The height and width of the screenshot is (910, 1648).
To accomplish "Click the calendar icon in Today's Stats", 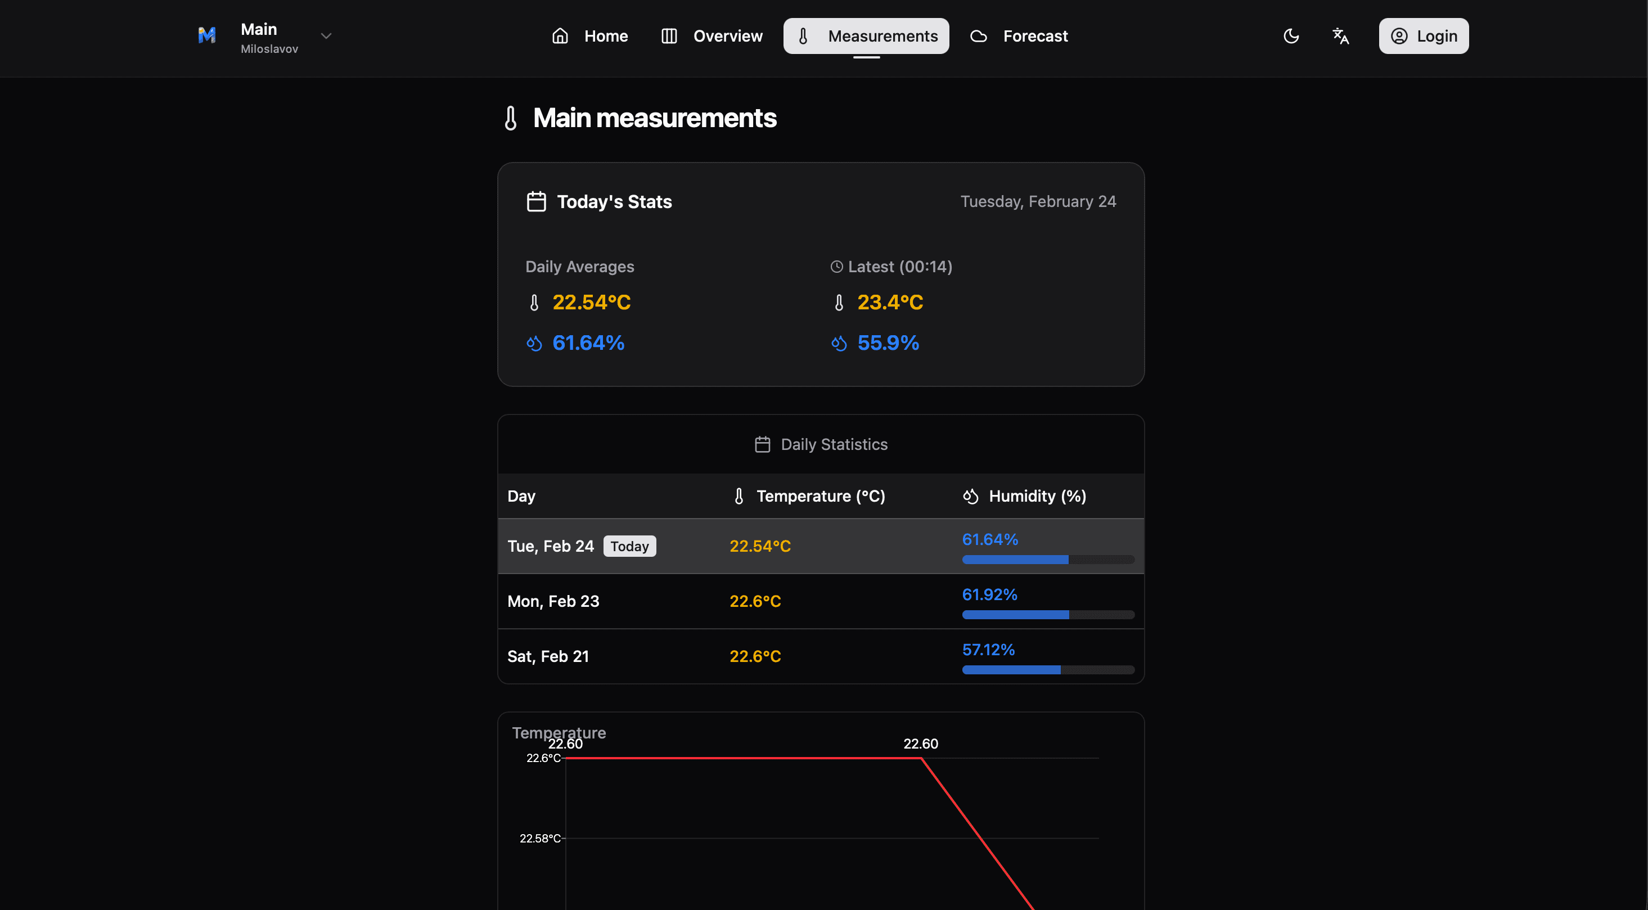I will 536,201.
